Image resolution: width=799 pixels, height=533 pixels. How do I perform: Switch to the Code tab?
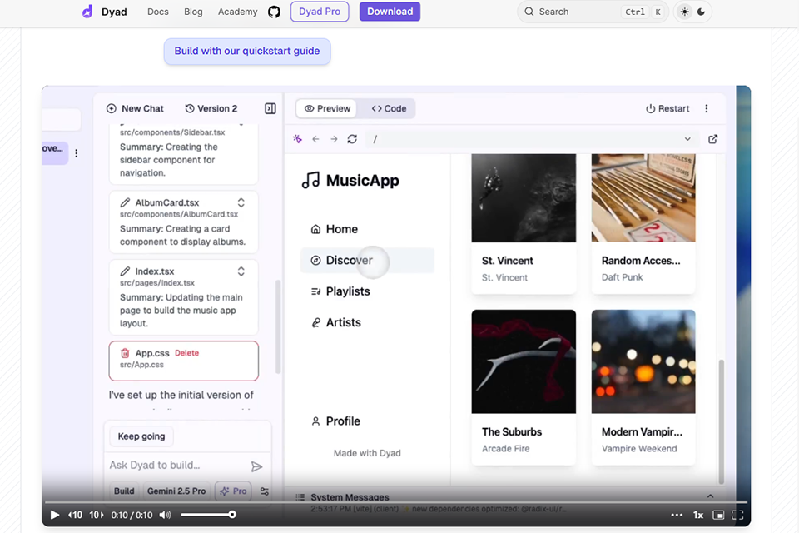389,108
